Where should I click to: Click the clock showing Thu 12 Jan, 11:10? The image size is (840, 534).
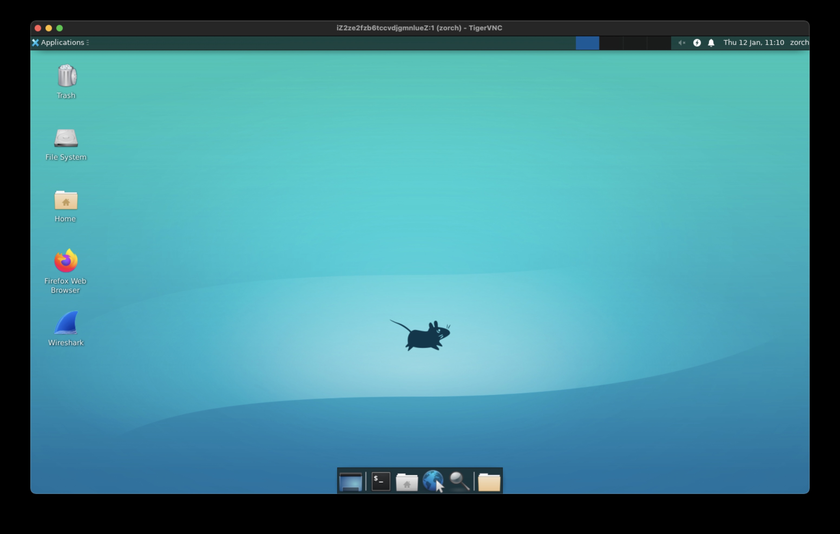(753, 42)
